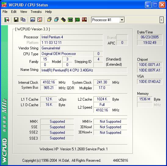Click the Exit door icon in toolbar
Screen dimensions: 167x166
pyautogui.click(x=7, y=20)
